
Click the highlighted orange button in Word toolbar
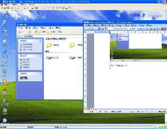tap(163, 29)
